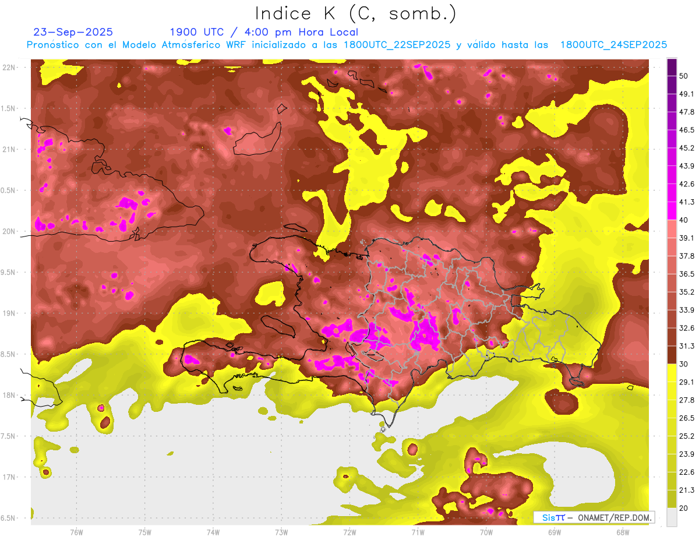
Task: Pick the olive swatch between 20 and 21.3
Action: 672,499
